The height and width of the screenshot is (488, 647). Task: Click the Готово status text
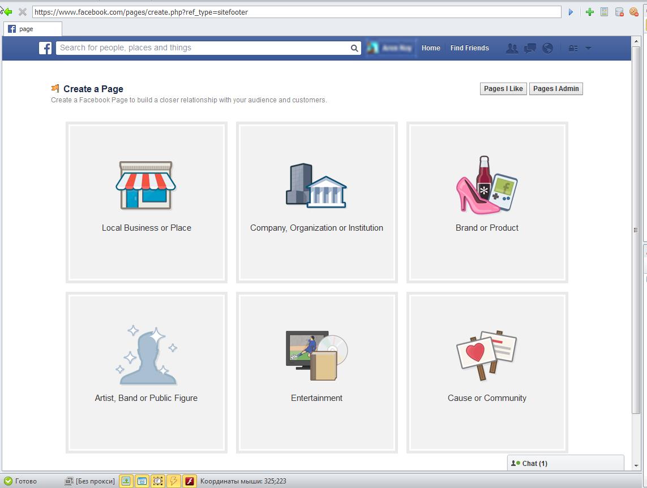point(26,481)
